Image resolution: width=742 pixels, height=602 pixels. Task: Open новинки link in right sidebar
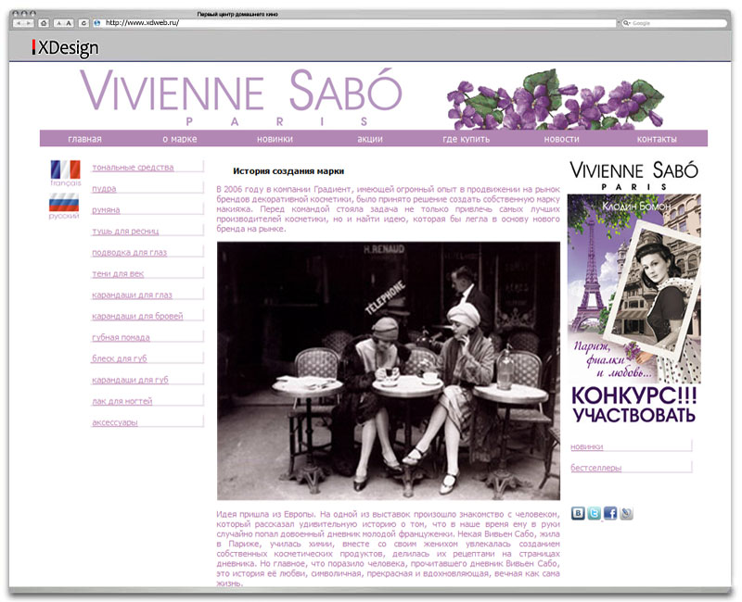coord(587,446)
